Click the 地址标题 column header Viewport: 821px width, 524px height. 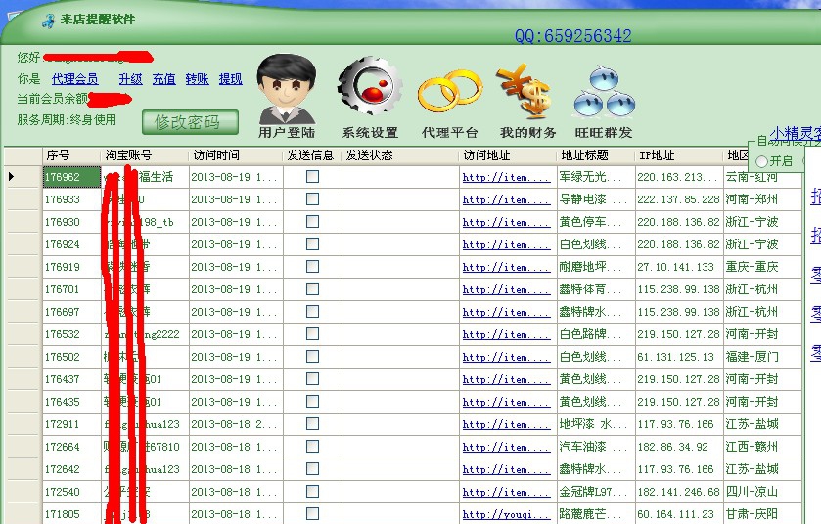pyautogui.click(x=596, y=155)
